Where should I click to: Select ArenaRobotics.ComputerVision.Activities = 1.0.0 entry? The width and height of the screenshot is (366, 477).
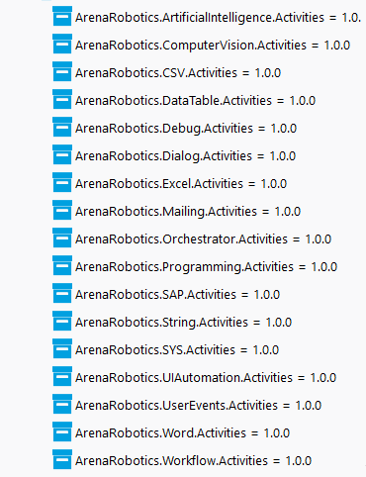[213, 46]
